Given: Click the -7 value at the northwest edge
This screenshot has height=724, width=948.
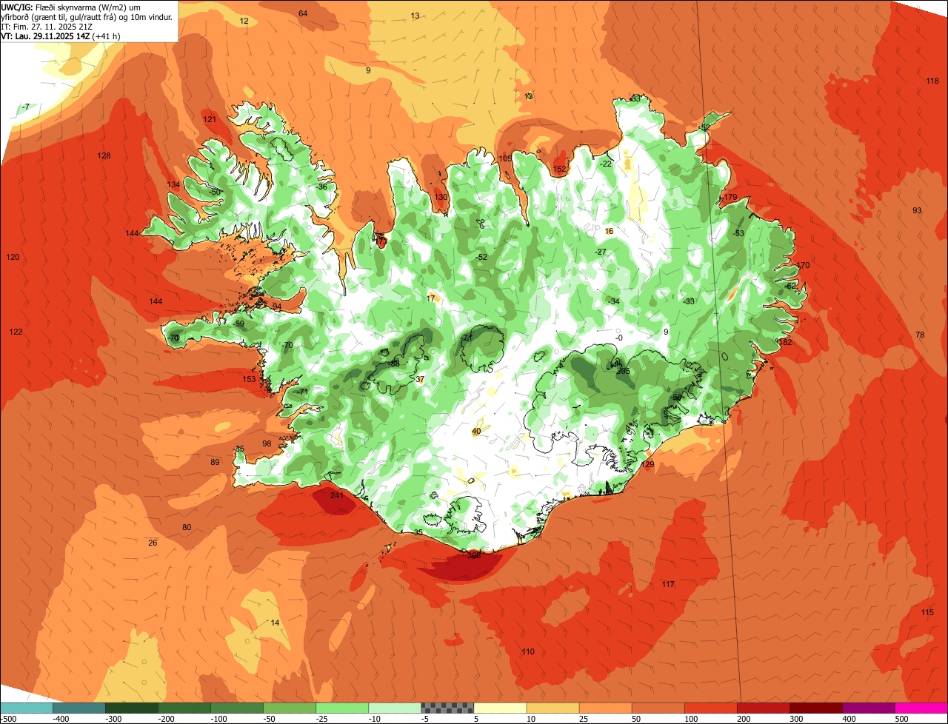Looking at the screenshot, I should click(x=26, y=108).
